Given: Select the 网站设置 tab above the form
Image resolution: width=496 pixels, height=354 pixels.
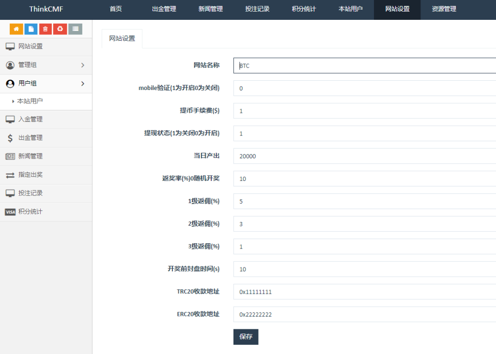Looking at the screenshot, I should coord(122,39).
